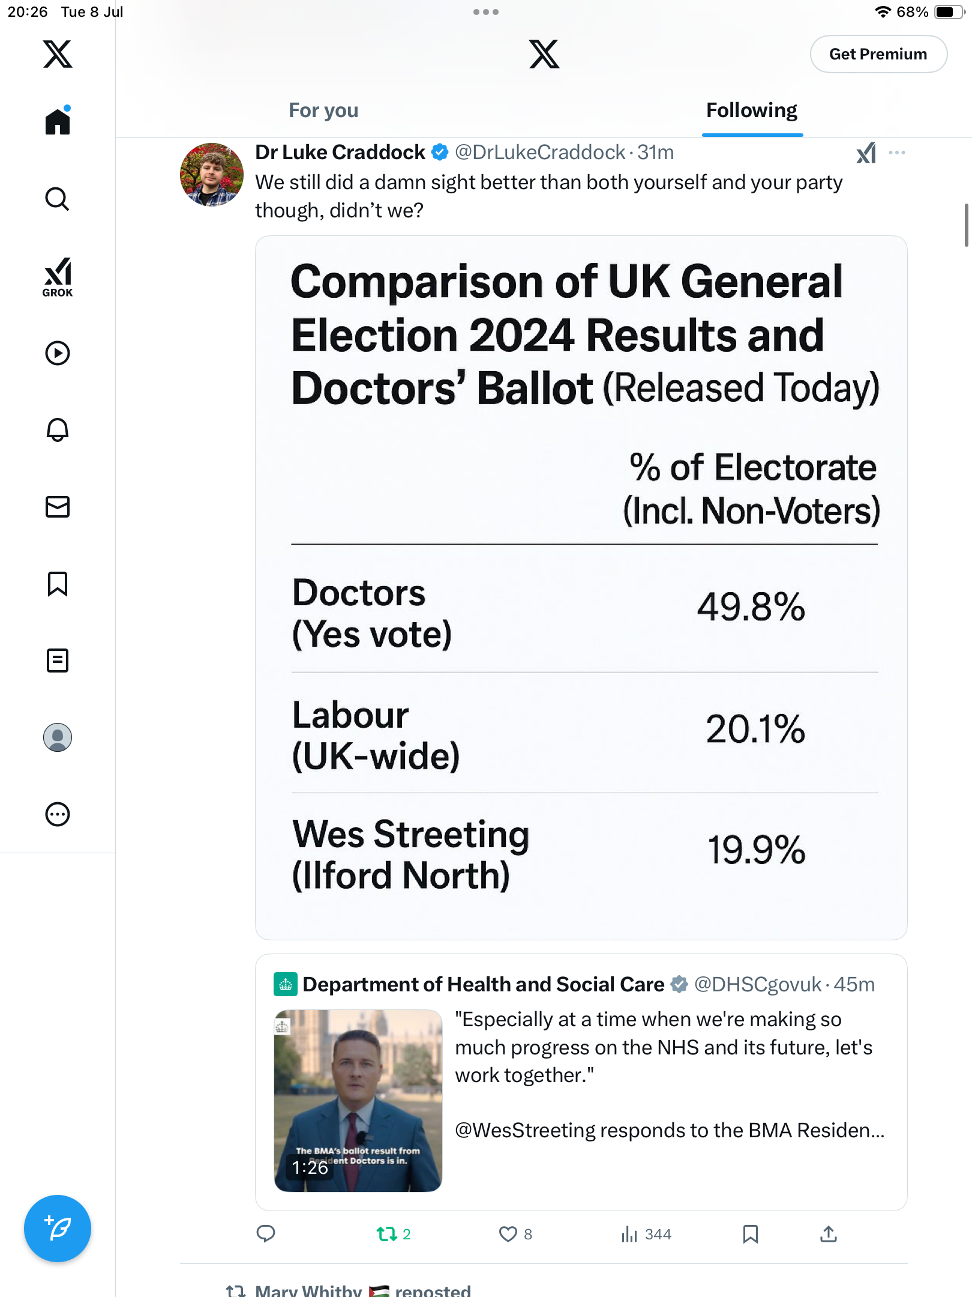Open Notifications bell in sidebar
Image resolution: width=972 pixels, height=1297 pixels.
(x=58, y=430)
